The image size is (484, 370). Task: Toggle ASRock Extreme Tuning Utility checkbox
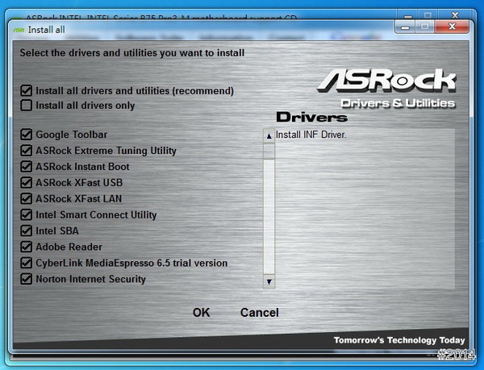click(x=27, y=151)
